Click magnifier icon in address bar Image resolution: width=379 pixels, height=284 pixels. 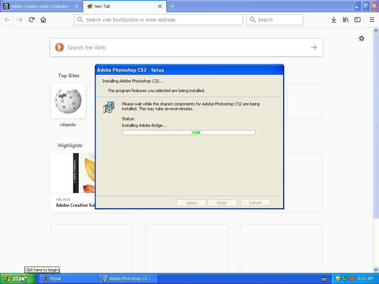(80, 20)
